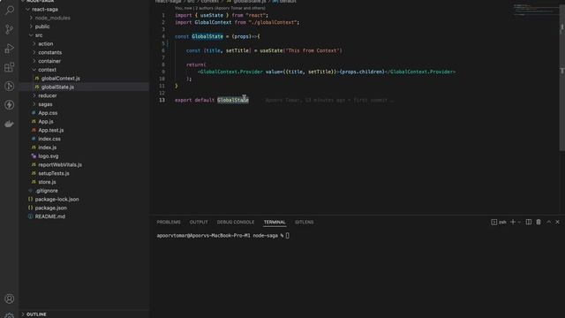The height and width of the screenshot is (318, 565).
Task: Click GlobalState on the export default line
Action: (233, 100)
